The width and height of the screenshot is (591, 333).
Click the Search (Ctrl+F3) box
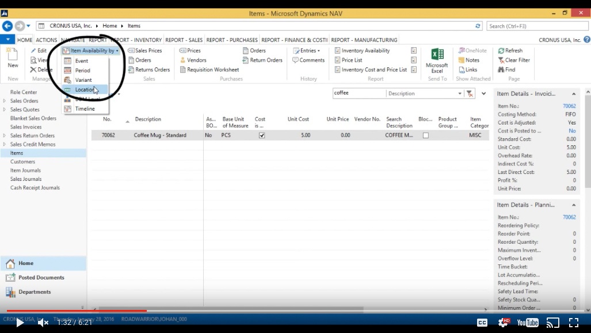click(537, 26)
